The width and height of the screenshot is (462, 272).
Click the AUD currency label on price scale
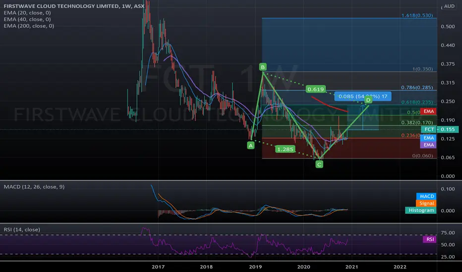(x=449, y=6)
